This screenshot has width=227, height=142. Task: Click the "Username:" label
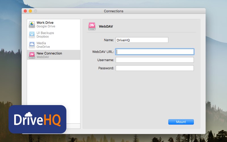tap(106, 60)
